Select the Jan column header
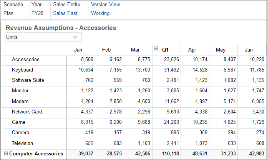 pos(78,50)
